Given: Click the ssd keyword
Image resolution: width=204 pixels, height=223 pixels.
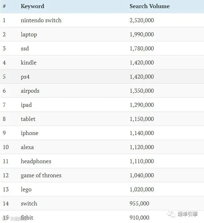Looking at the screenshot, I should coord(25,49).
